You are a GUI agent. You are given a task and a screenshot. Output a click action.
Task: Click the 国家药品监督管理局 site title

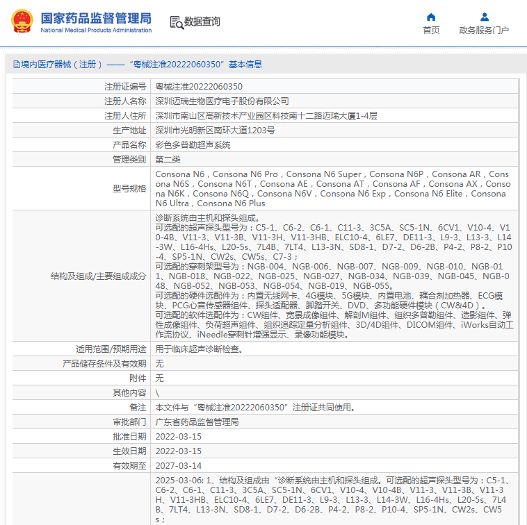[x=95, y=17]
